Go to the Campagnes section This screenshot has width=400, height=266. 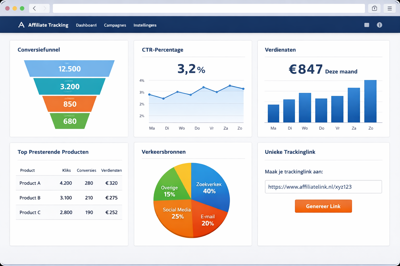[x=115, y=25]
